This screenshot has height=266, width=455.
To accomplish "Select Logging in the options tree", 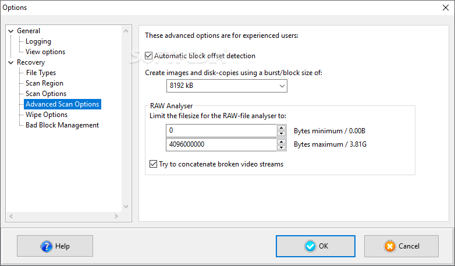I will 38,41.
